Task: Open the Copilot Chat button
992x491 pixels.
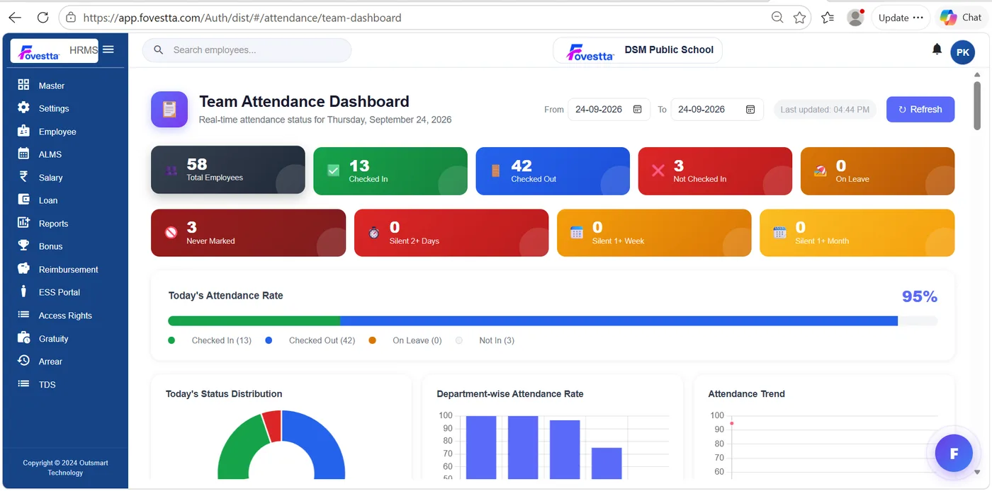Action: coord(961,18)
